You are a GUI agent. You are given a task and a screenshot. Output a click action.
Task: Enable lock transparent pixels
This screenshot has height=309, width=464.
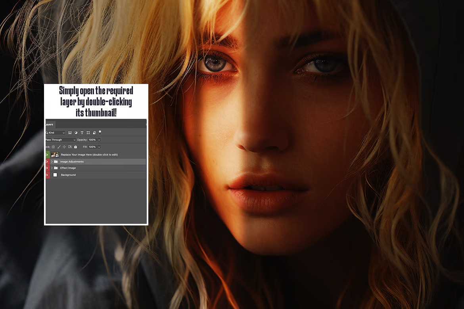pos(53,147)
